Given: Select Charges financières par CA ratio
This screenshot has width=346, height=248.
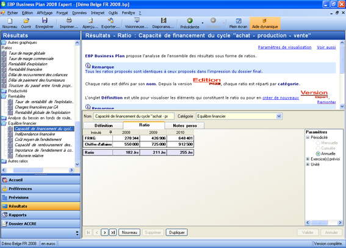Looking at the screenshot, I should coord(37,107).
